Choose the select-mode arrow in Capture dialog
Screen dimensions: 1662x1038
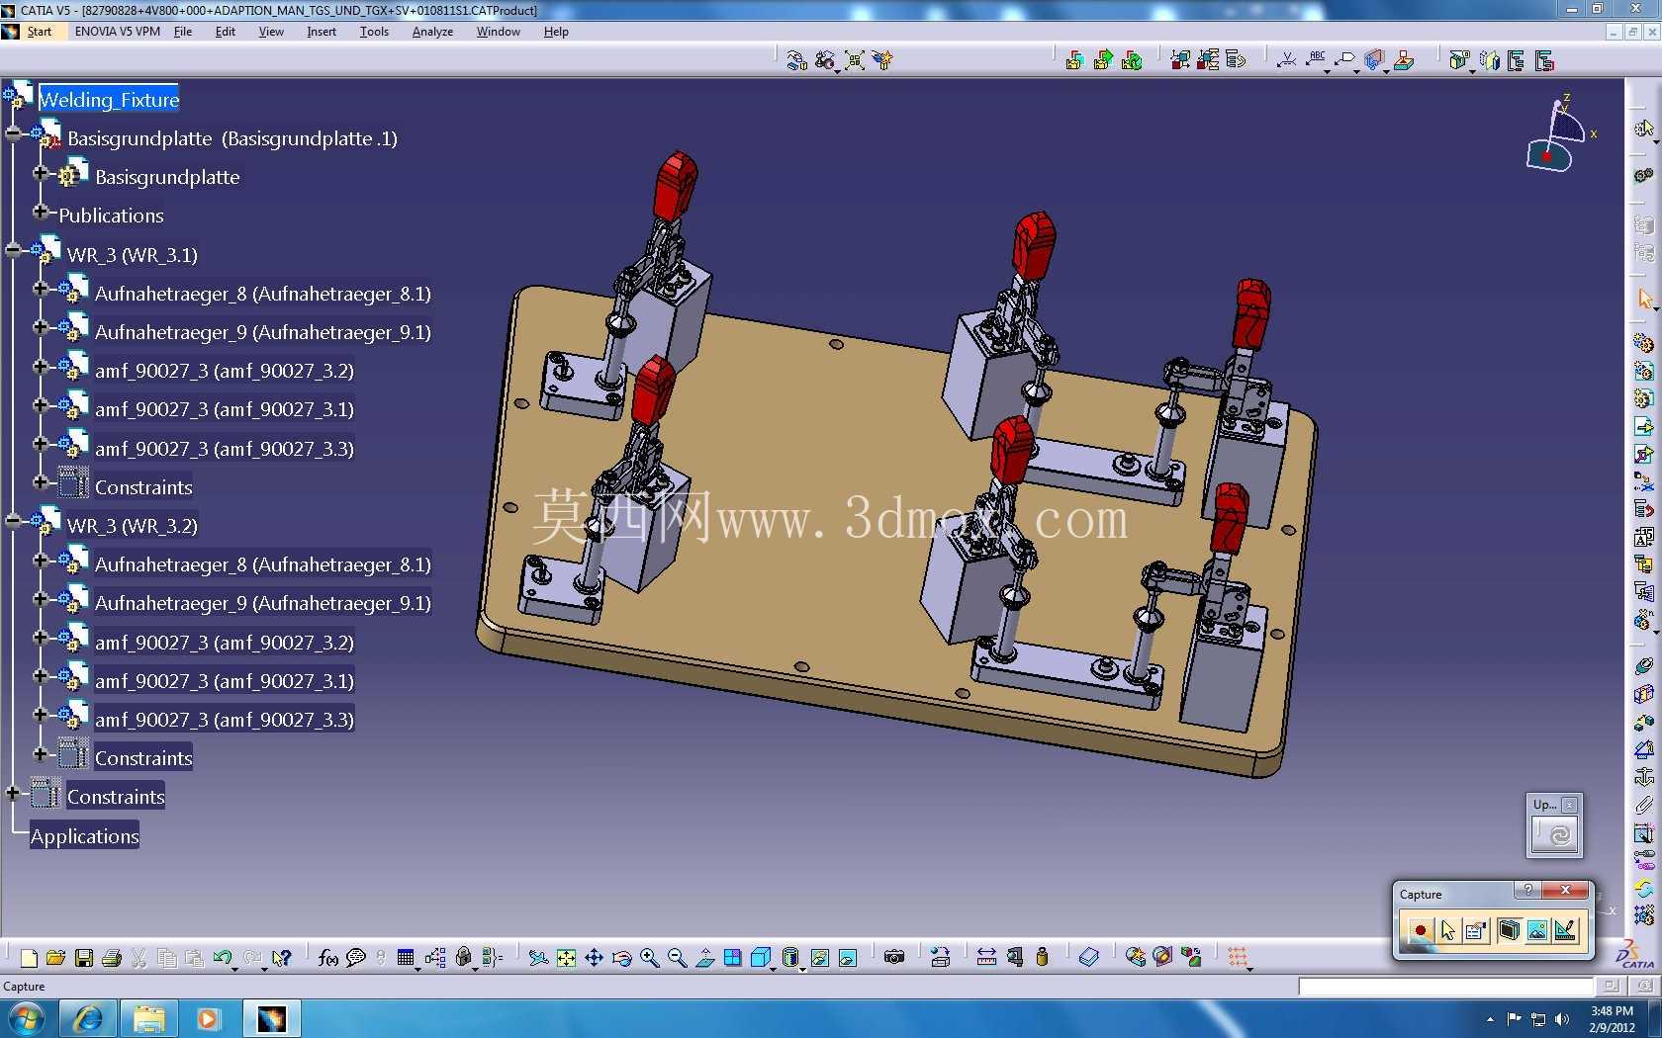coord(1448,930)
